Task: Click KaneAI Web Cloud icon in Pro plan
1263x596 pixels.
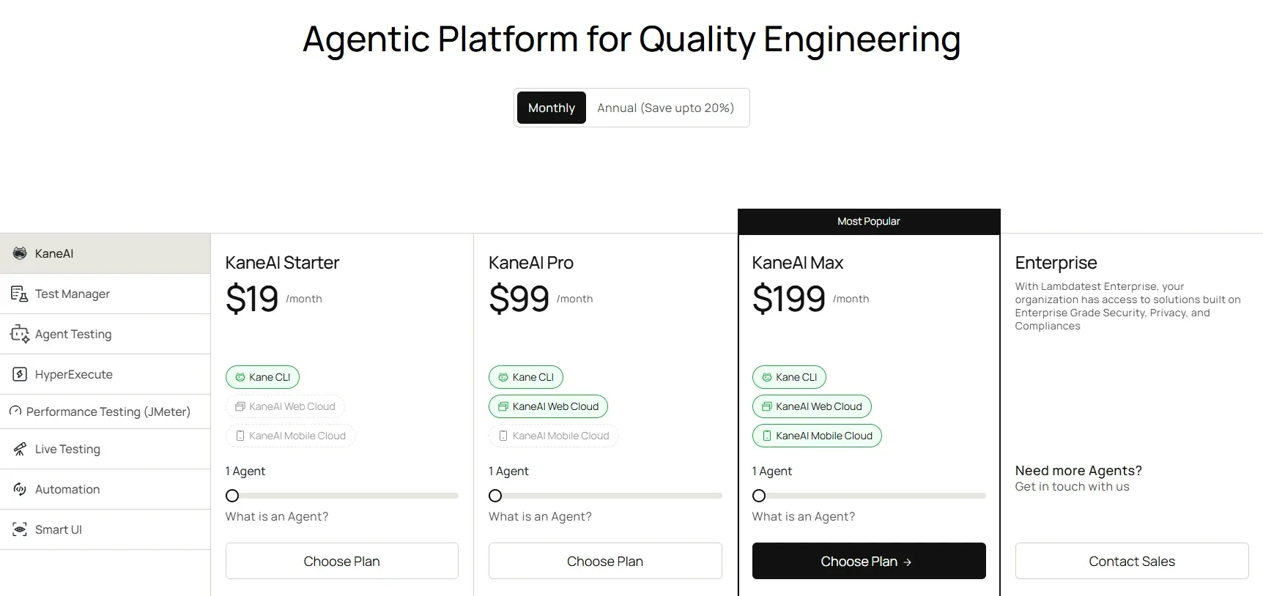Action: (503, 406)
